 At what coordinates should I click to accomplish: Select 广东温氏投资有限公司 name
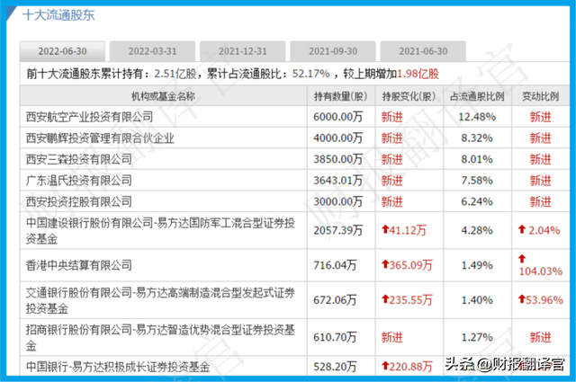coord(78,181)
